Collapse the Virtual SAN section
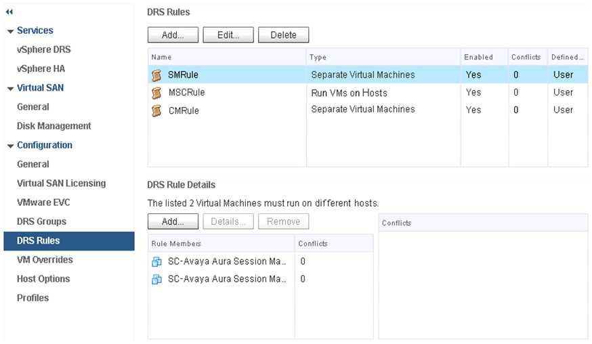Viewport: 592px width, 344px height. click(x=10, y=88)
